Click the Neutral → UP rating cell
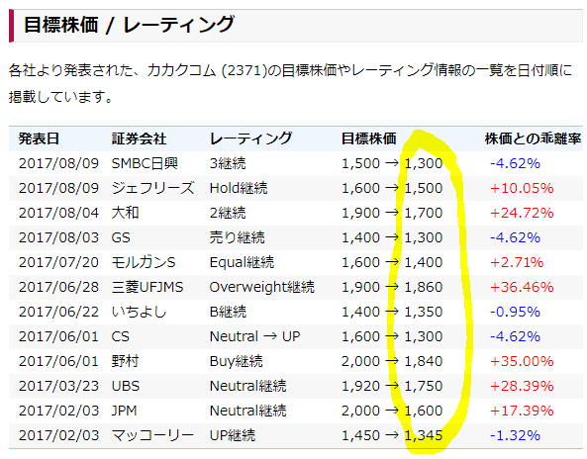This screenshot has height=459, width=587. click(x=255, y=336)
